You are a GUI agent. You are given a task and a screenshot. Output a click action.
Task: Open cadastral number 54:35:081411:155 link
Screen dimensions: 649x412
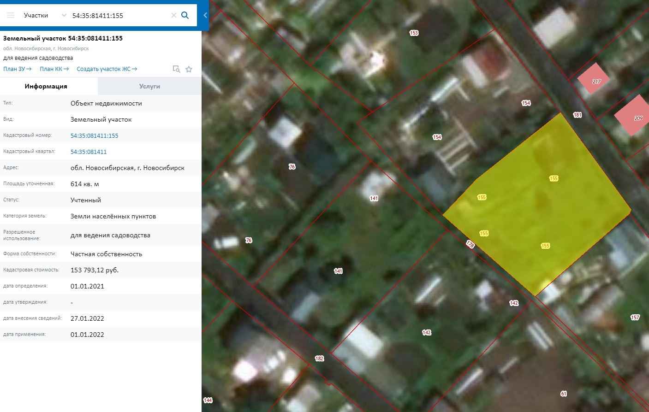(x=94, y=135)
